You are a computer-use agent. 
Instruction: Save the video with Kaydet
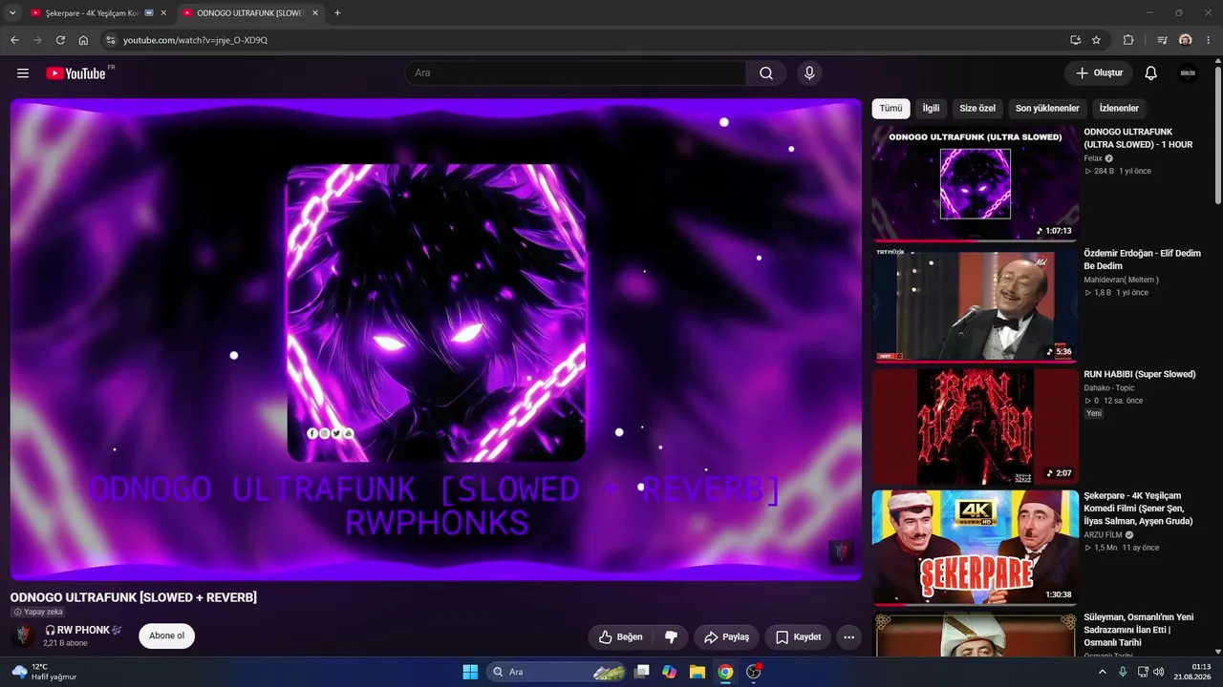pos(798,636)
